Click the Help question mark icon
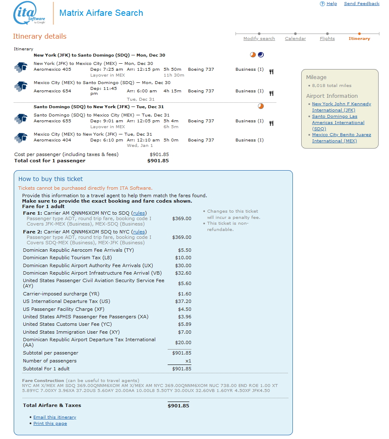 click(322, 4)
